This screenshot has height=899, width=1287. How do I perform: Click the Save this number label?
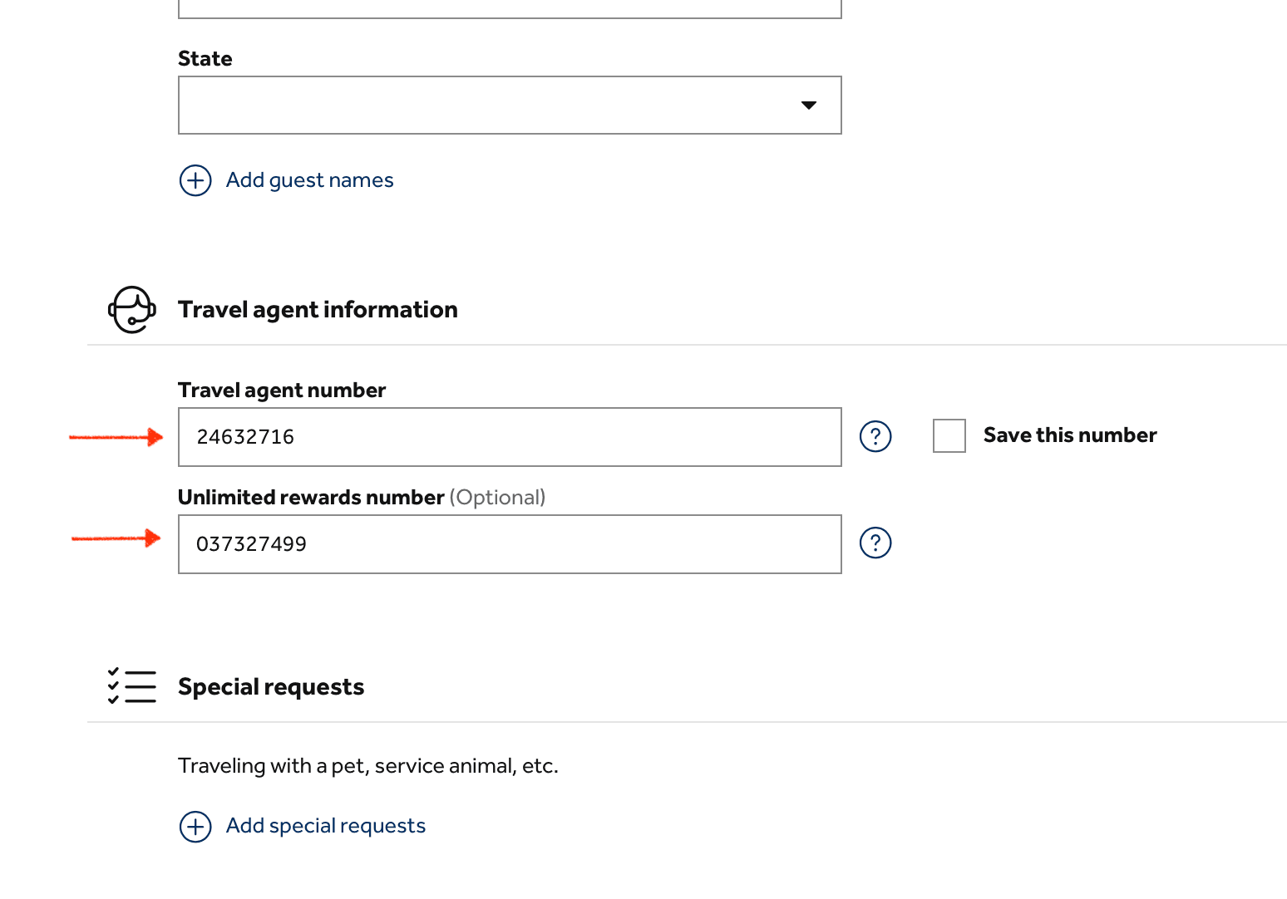click(1069, 435)
